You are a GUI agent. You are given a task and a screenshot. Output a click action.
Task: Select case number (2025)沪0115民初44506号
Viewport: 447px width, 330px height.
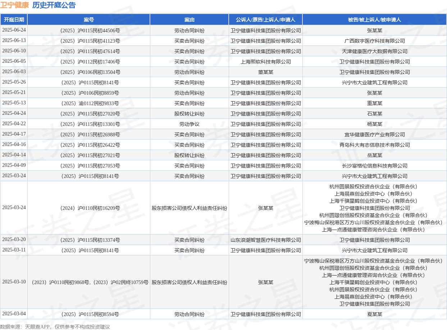click(89, 30)
